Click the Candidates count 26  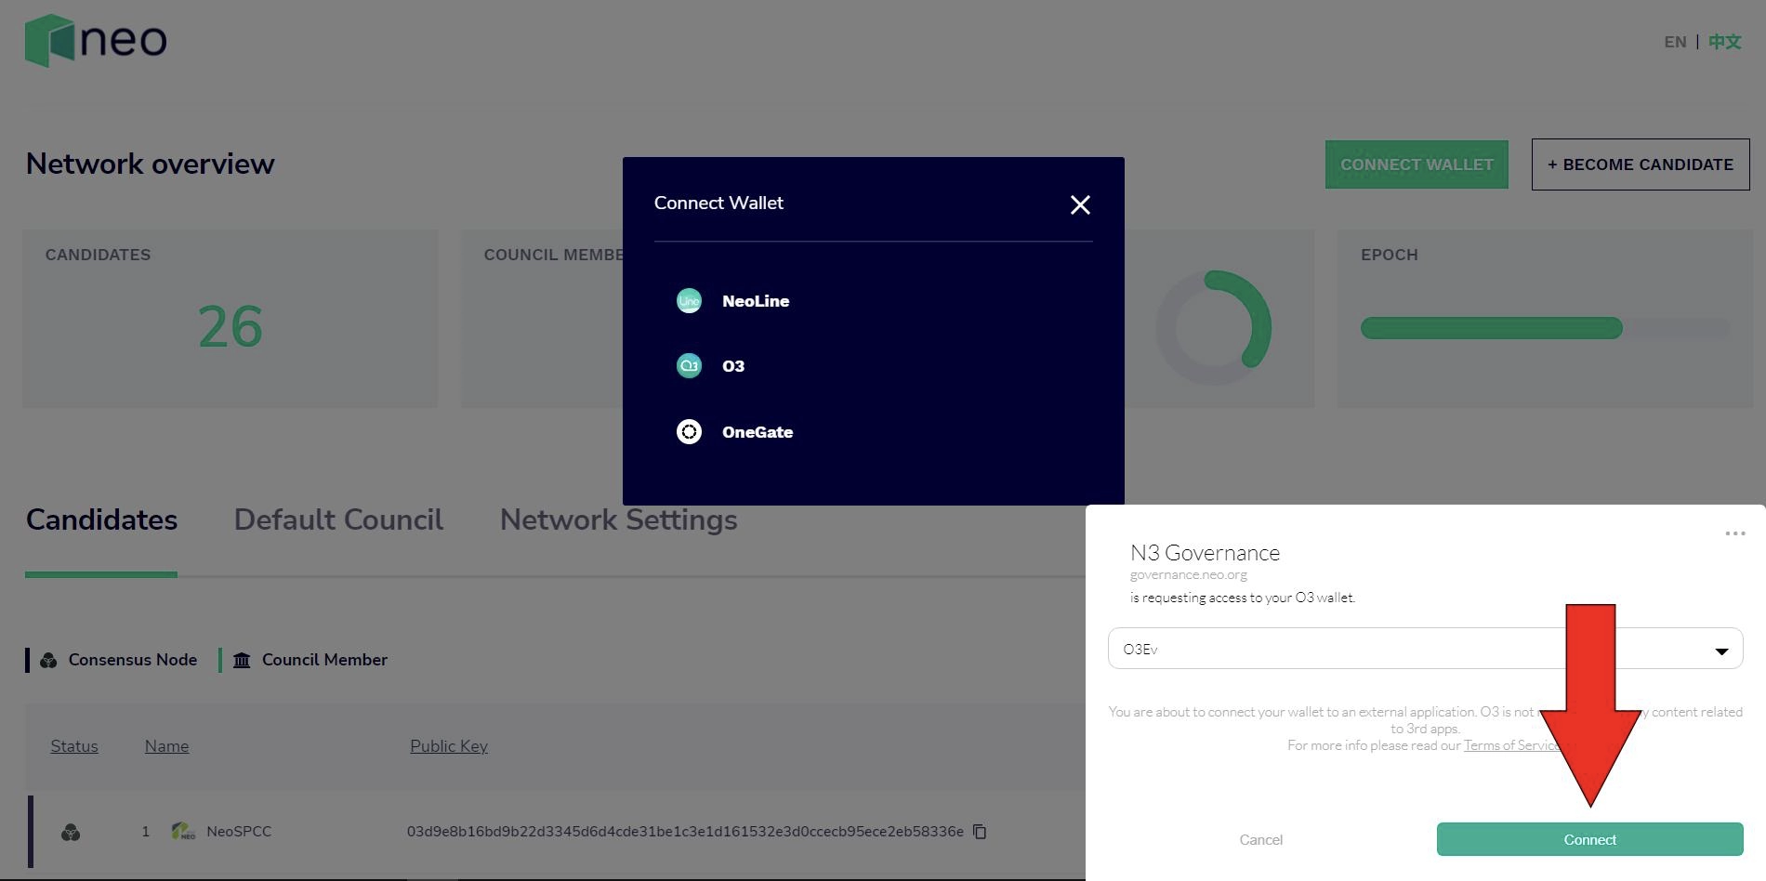pyautogui.click(x=231, y=327)
